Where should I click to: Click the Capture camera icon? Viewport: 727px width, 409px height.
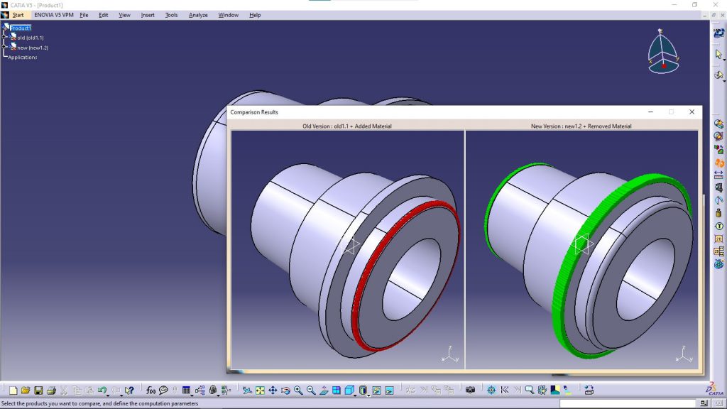tap(470, 391)
